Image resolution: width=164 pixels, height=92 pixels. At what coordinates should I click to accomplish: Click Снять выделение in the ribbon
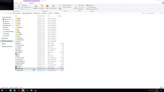(91, 7)
